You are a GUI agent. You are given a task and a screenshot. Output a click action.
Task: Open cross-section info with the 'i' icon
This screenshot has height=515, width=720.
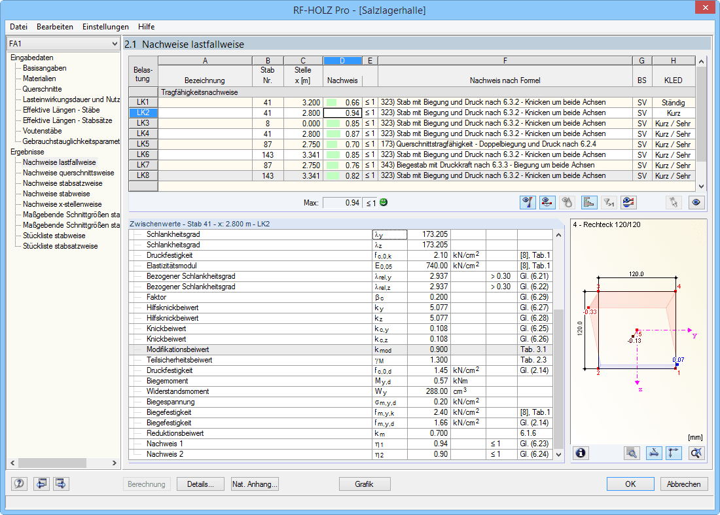(x=581, y=453)
